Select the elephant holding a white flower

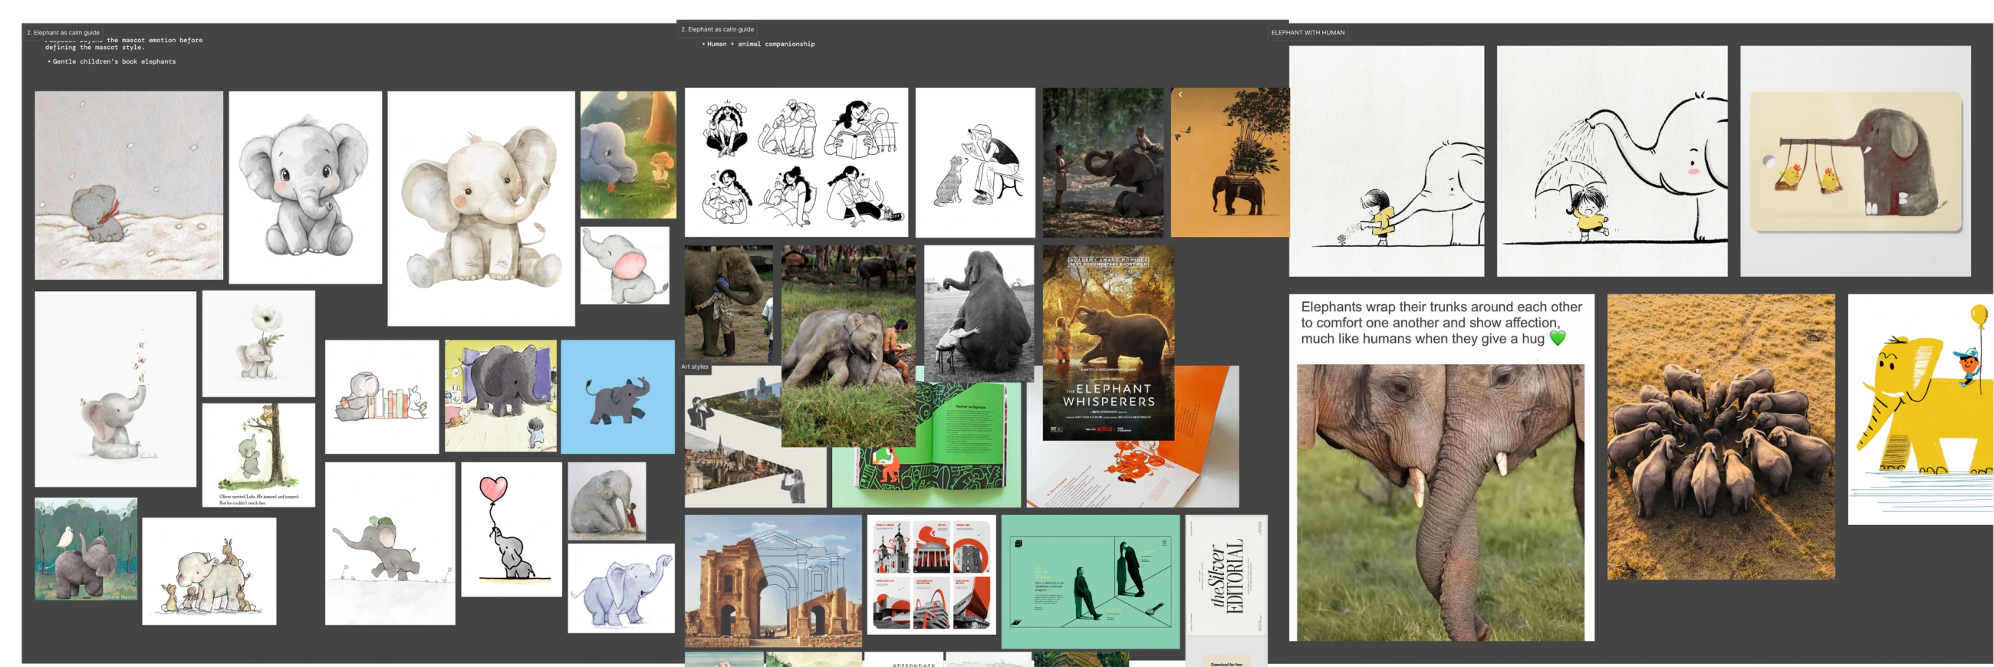click(258, 343)
